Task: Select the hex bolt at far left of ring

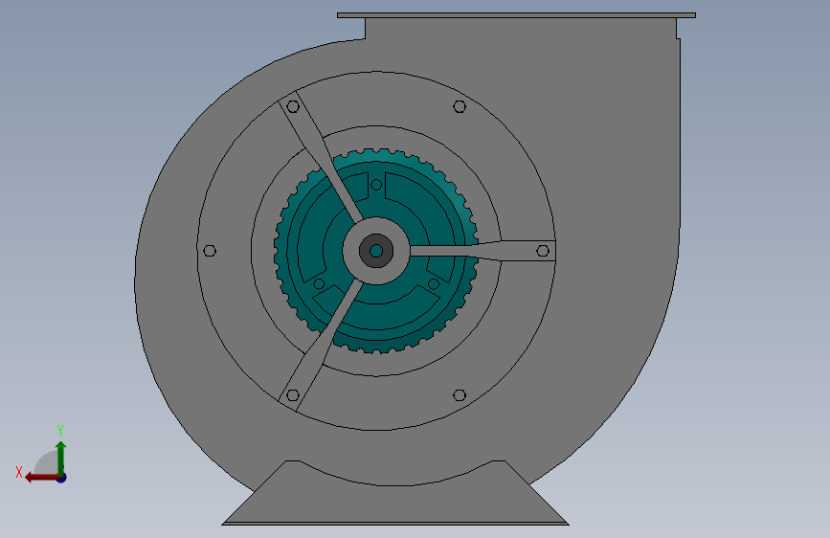Action: click(x=210, y=251)
